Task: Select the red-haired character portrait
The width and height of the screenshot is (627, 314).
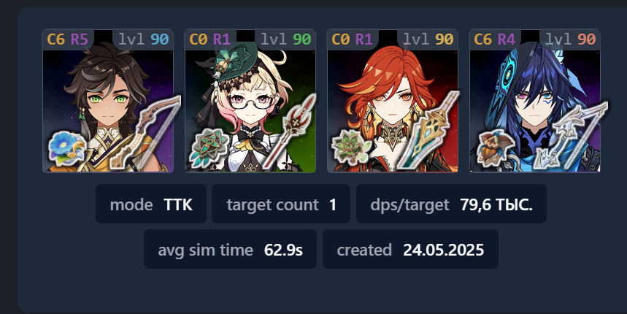Action: tap(393, 101)
